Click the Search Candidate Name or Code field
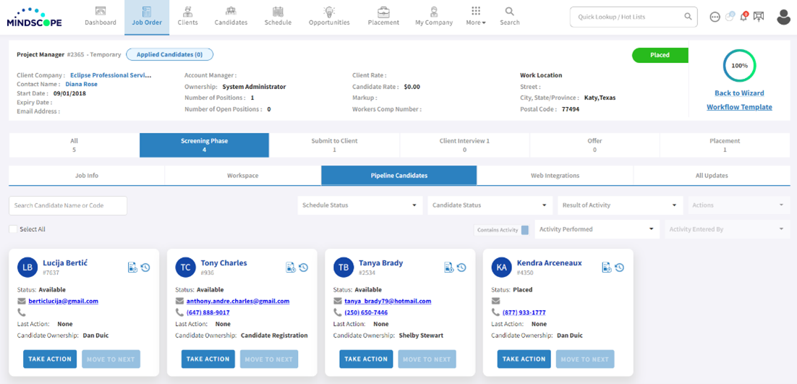This screenshot has width=797, height=384. 68,205
